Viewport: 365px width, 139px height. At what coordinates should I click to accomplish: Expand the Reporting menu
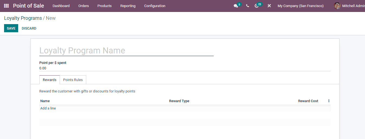coord(128,6)
